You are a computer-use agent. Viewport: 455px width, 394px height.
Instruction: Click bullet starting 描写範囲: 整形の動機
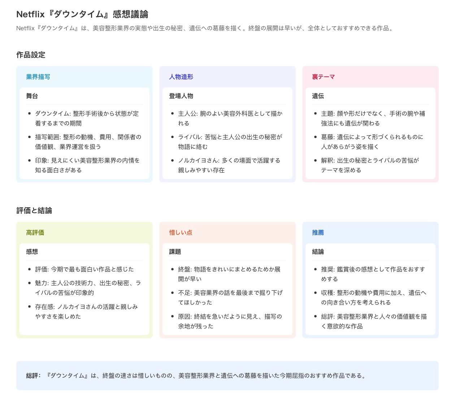coord(88,142)
